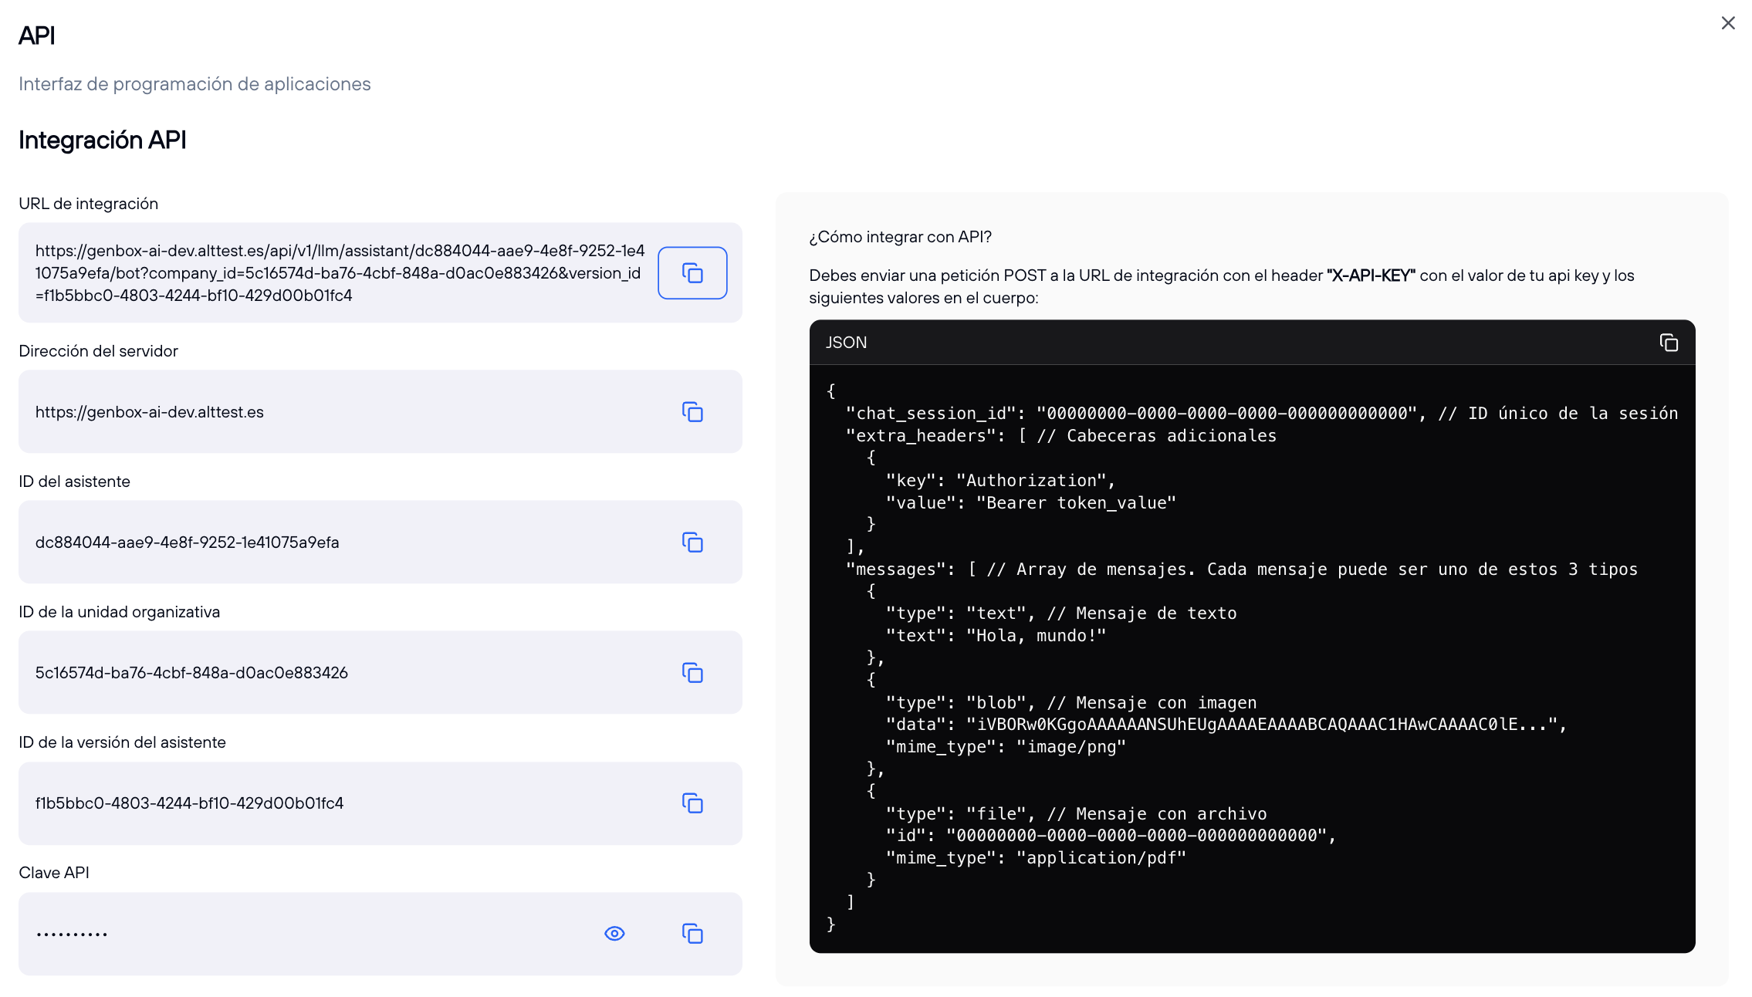This screenshot has width=1752, height=997.
Task: Copy the JSON code snippet
Action: [1669, 342]
